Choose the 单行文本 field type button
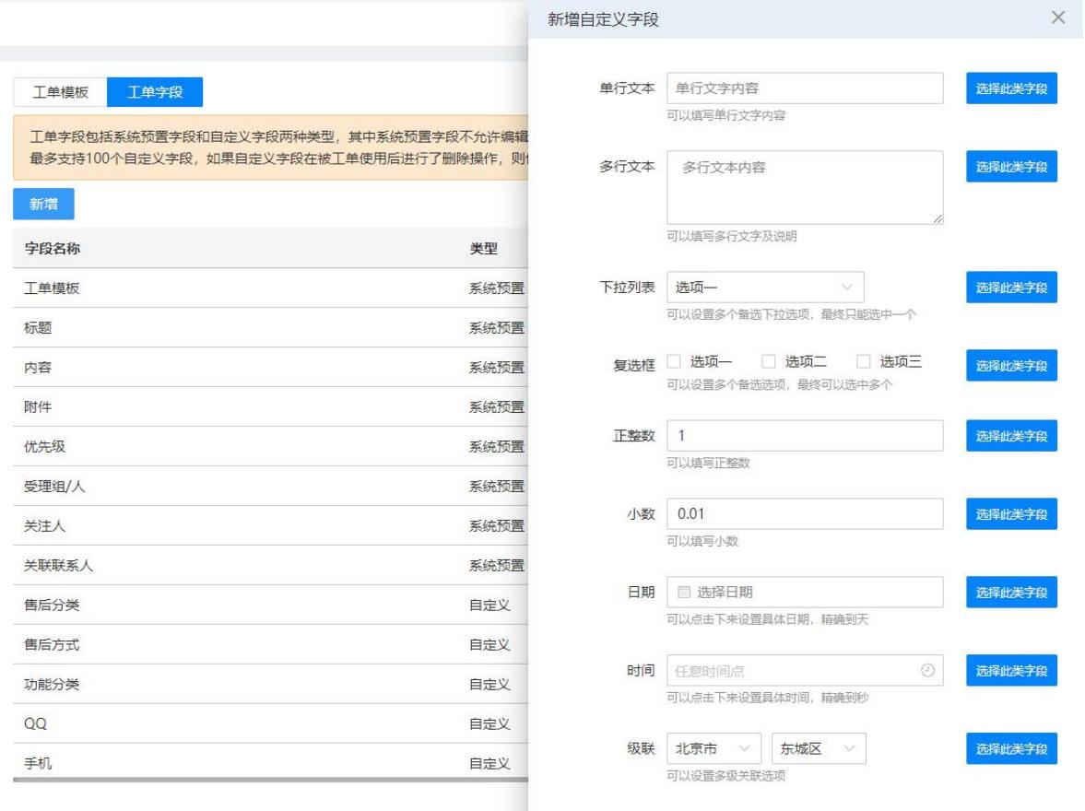 1011,88
